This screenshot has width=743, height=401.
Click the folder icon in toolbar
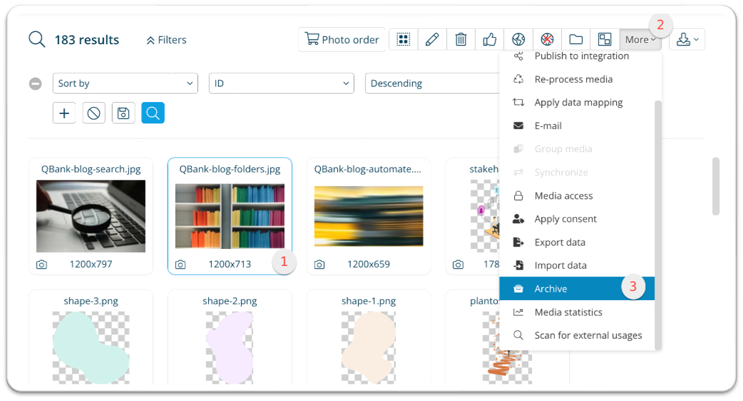pyautogui.click(x=576, y=40)
